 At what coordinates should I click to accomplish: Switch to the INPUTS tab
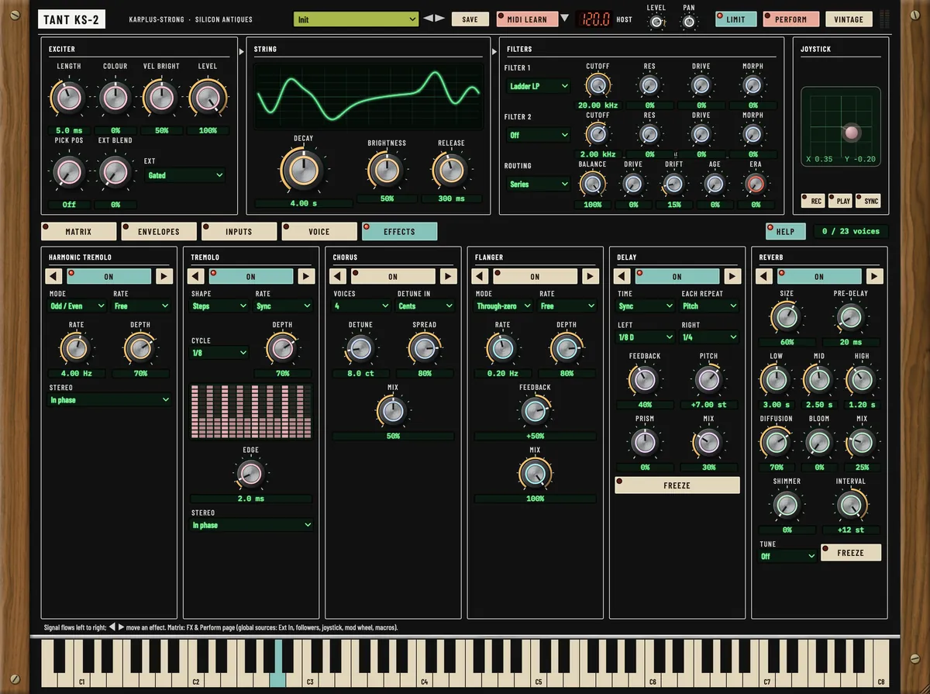coord(239,231)
